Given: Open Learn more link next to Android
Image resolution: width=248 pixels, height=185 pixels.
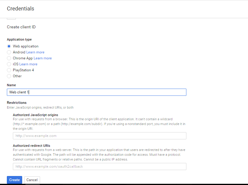Looking at the screenshot, I should 35,52.
